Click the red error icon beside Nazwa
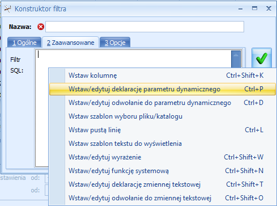The image size is (277, 206). click(x=41, y=27)
